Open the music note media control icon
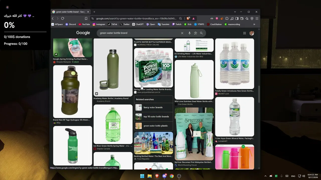Image resolution: width=321 pixels, height=180 pixels. pyautogui.click(x=232, y=18)
